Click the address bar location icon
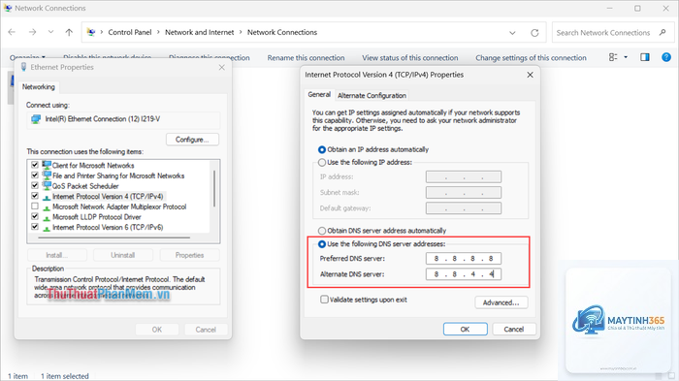 (x=91, y=32)
